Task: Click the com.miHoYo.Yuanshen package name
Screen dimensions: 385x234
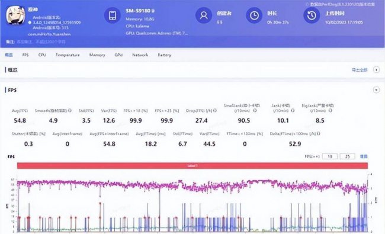Action: click(49, 34)
